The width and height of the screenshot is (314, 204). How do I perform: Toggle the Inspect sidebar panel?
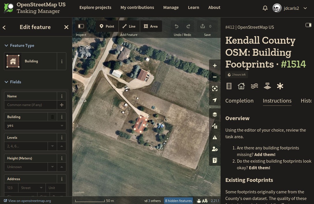(81, 26)
